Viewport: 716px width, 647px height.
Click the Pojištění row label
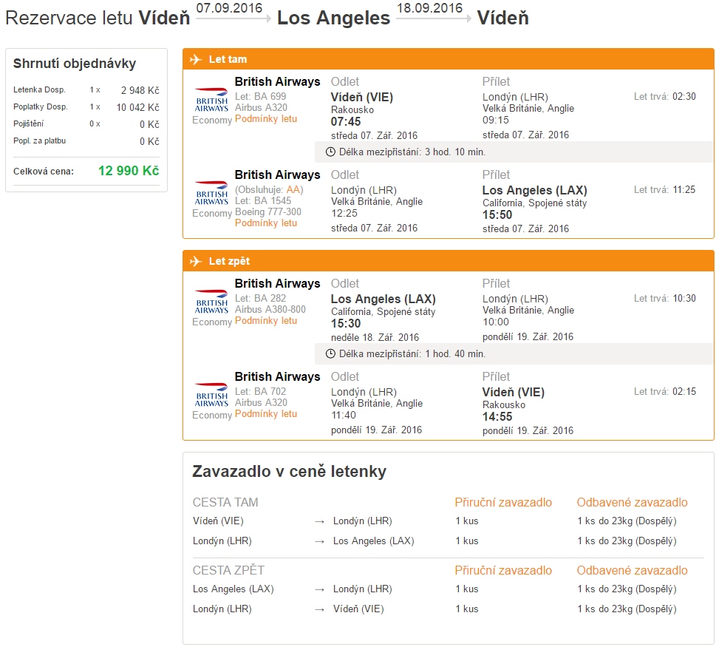click(x=28, y=123)
